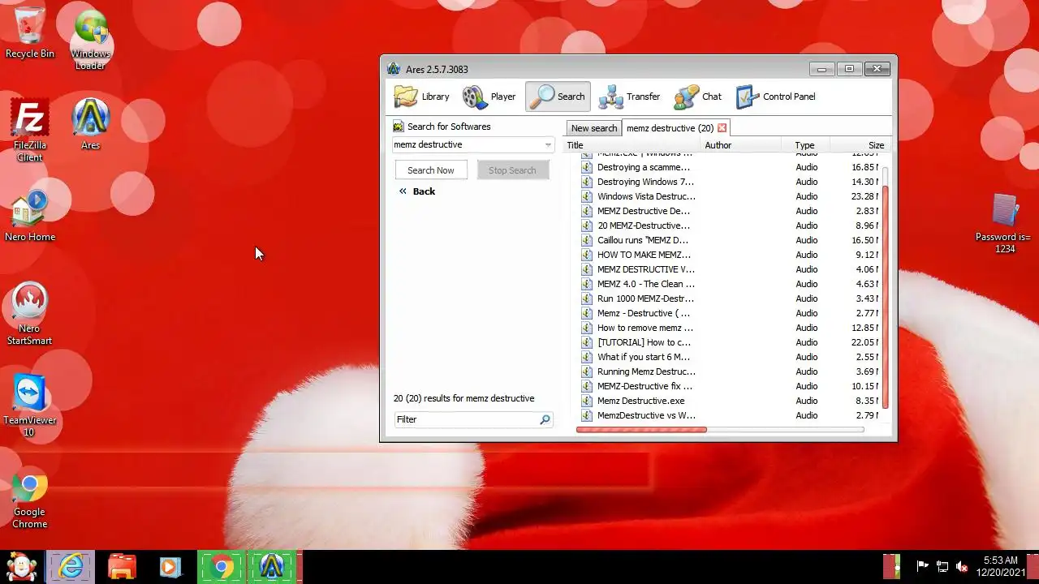
Task: Select the 'MEMZ Destructive De...' result
Action: tap(644, 211)
